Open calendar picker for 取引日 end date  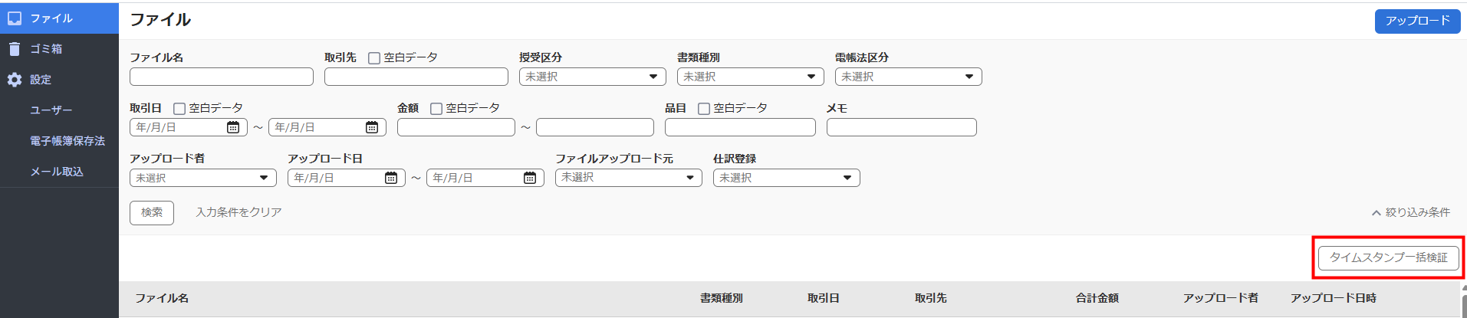[x=372, y=127]
